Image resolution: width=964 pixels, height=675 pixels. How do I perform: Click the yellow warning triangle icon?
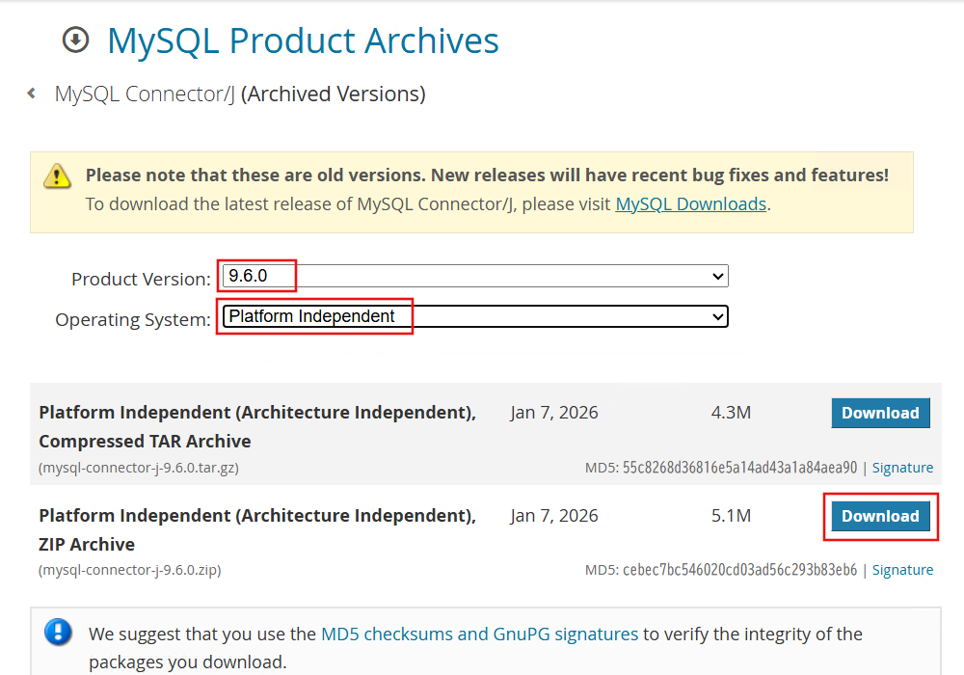point(57,175)
